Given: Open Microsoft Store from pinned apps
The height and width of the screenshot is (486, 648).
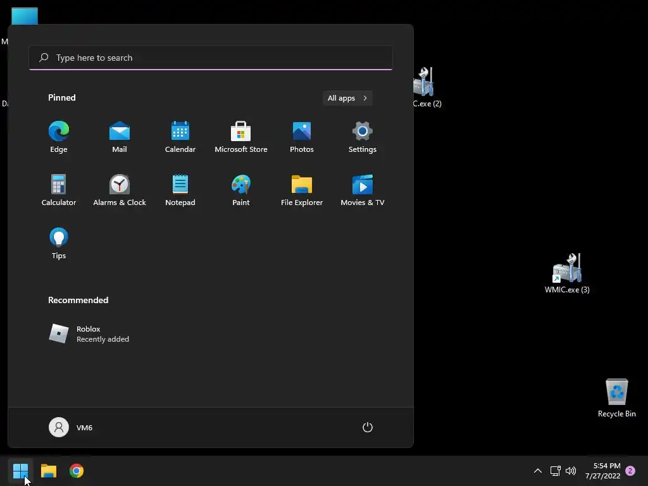Looking at the screenshot, I should tap(241, 137).
